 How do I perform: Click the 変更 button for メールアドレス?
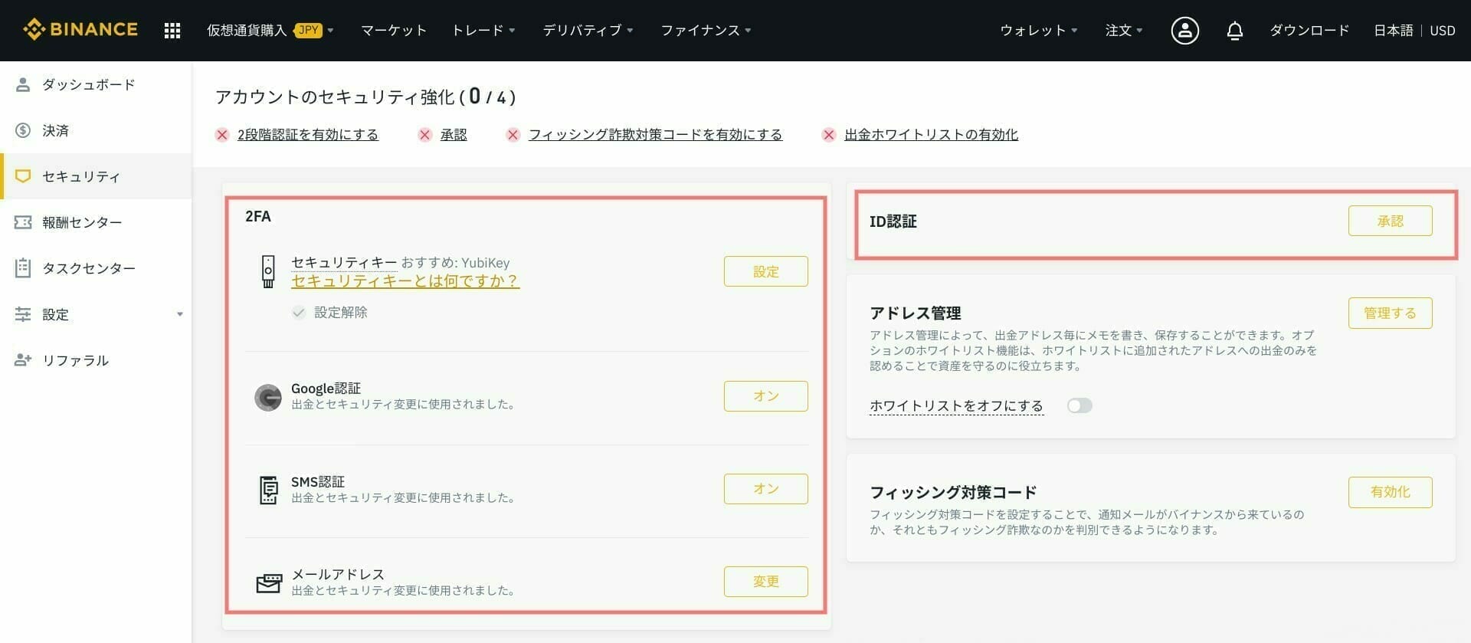click(x=765, y=582)
